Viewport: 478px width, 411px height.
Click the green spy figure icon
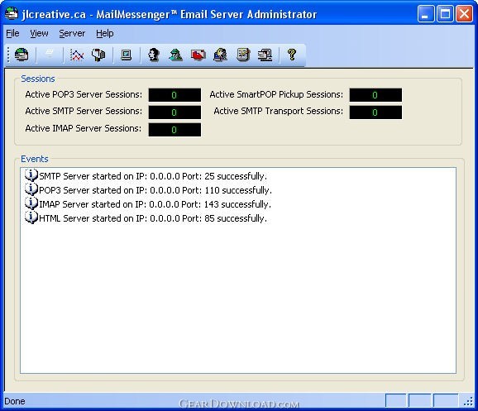tap(175, 55)
